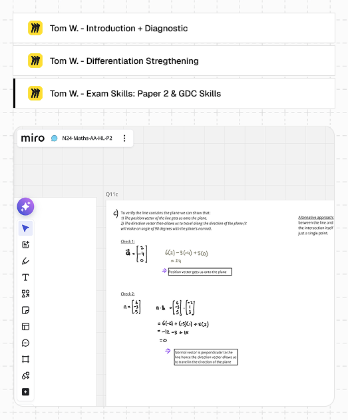Click the board title N24-Maths-AA-HL-P2
The width and height of the screenshot is (348, 420).
pos(87,138)
